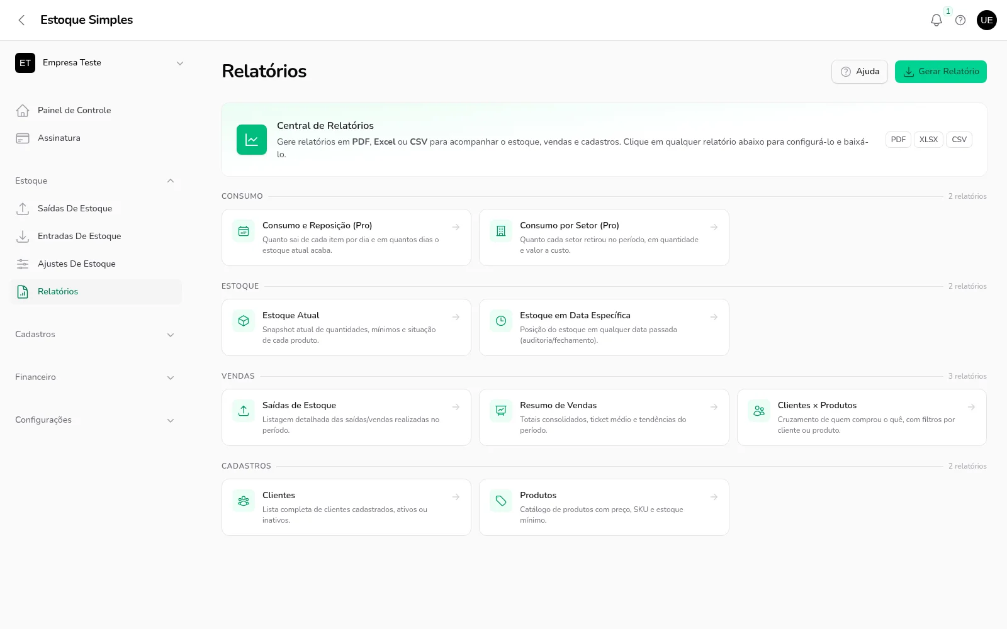Image resolution: width=1007 pixels, height=629 pixels.
Task: Click the Ajuda button
Action: (860, 72)
